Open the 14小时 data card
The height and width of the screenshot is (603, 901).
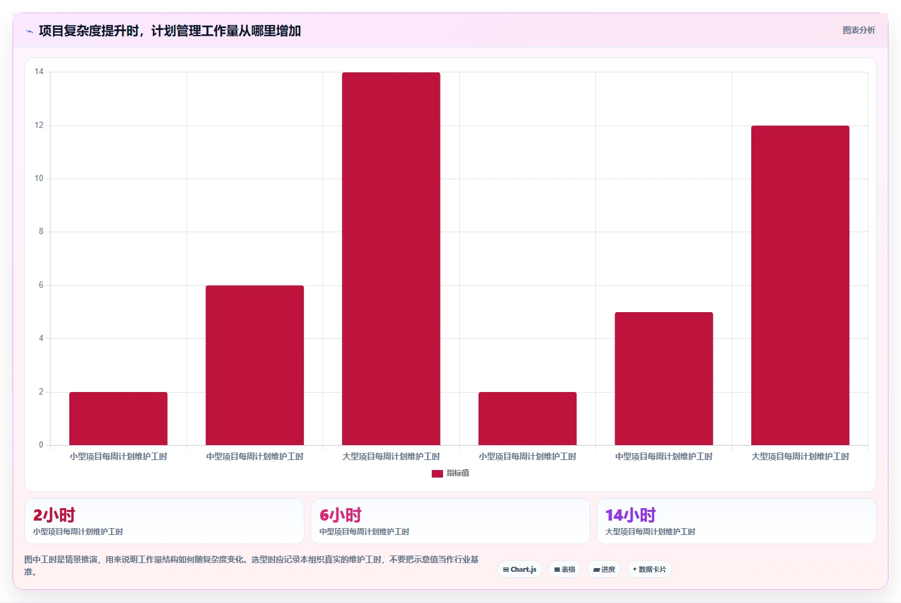point(736,521)
